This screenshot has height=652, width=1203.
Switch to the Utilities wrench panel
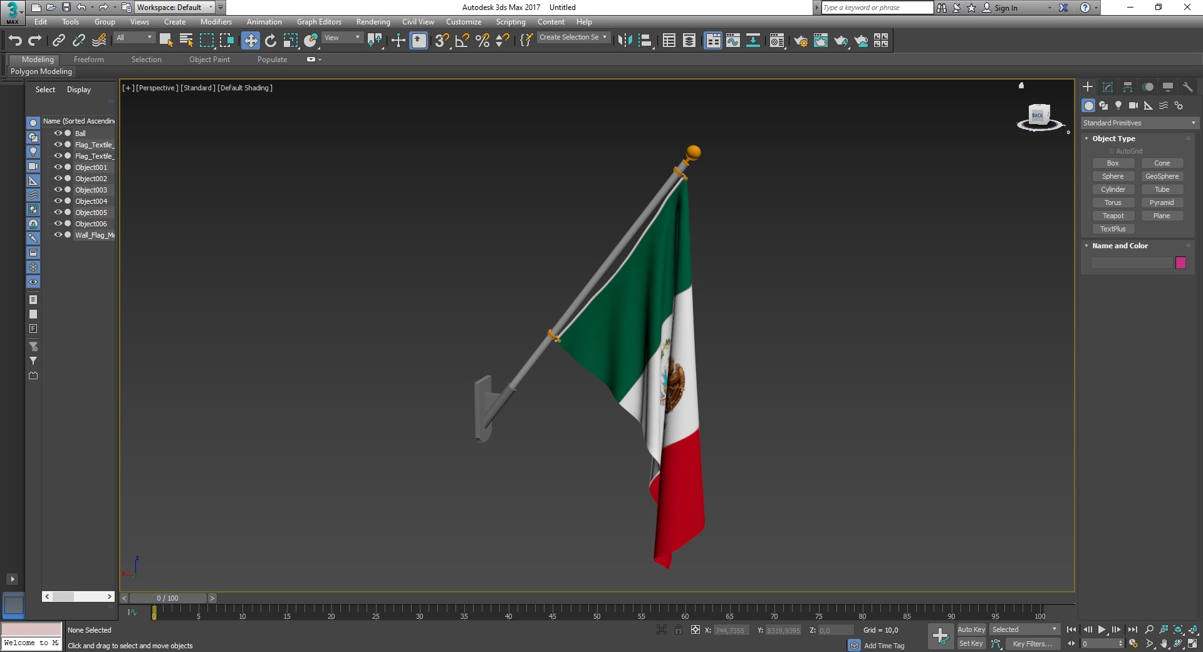[1188, 87]
